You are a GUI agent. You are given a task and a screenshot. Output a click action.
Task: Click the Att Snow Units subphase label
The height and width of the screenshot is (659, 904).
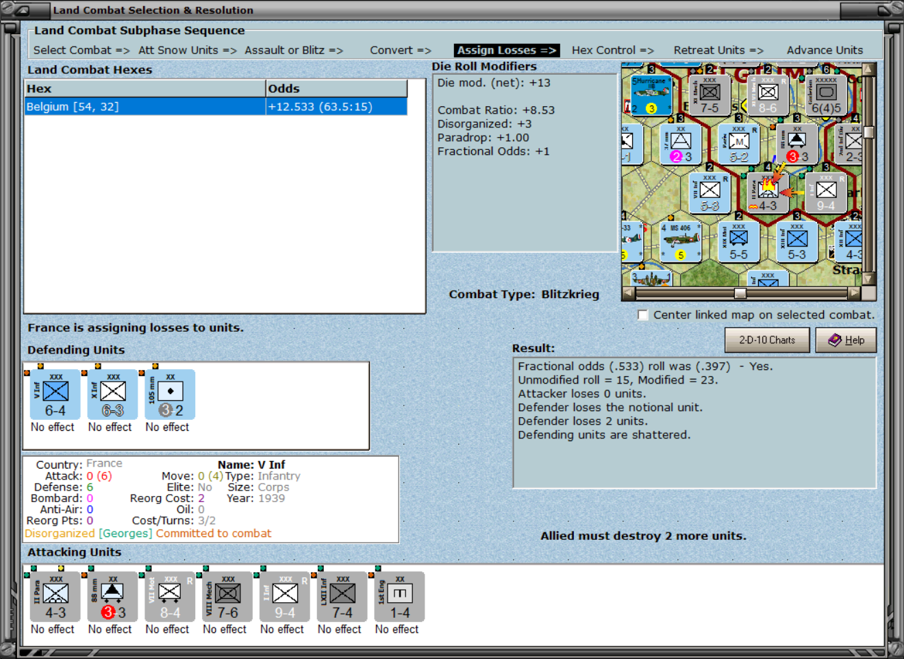tap(188, 50)
